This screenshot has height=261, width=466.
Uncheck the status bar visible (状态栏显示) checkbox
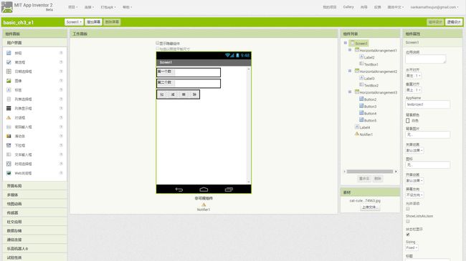(408, 235)
